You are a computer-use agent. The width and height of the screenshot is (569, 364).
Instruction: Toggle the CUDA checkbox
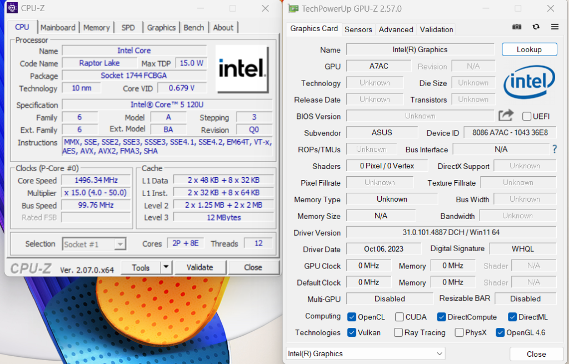400,317
